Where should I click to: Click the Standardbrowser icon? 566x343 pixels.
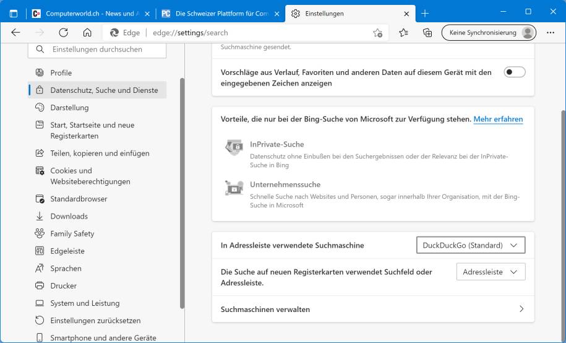coord(40,199)
